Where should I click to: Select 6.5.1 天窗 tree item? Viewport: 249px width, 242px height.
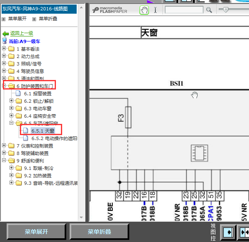(43, 131)
